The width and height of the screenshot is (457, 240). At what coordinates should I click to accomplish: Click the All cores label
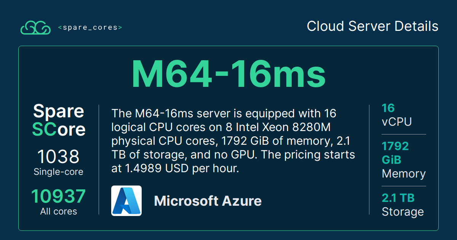tap(58, 211)
